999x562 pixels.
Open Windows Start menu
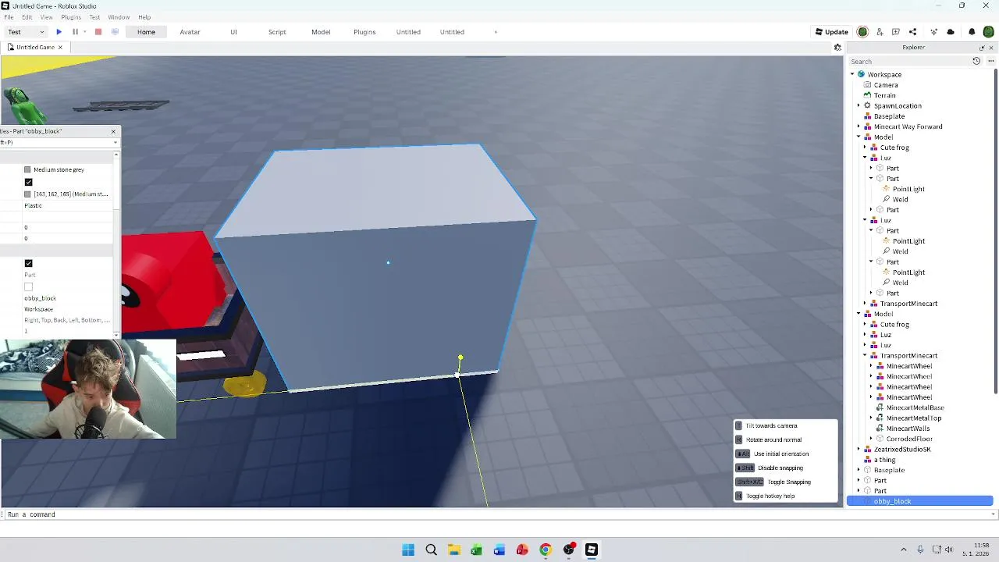pos(408,550)
